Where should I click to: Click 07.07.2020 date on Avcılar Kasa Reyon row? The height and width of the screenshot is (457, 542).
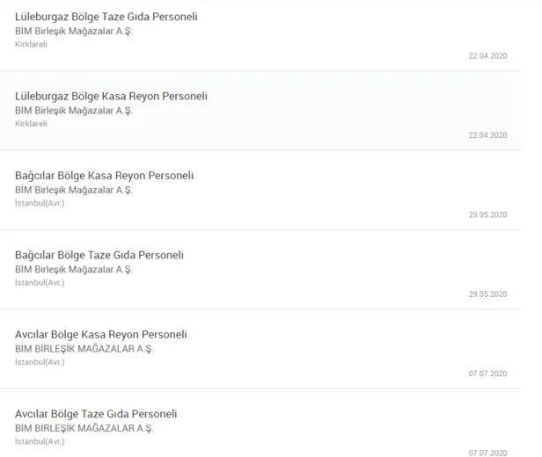[487, 374]
